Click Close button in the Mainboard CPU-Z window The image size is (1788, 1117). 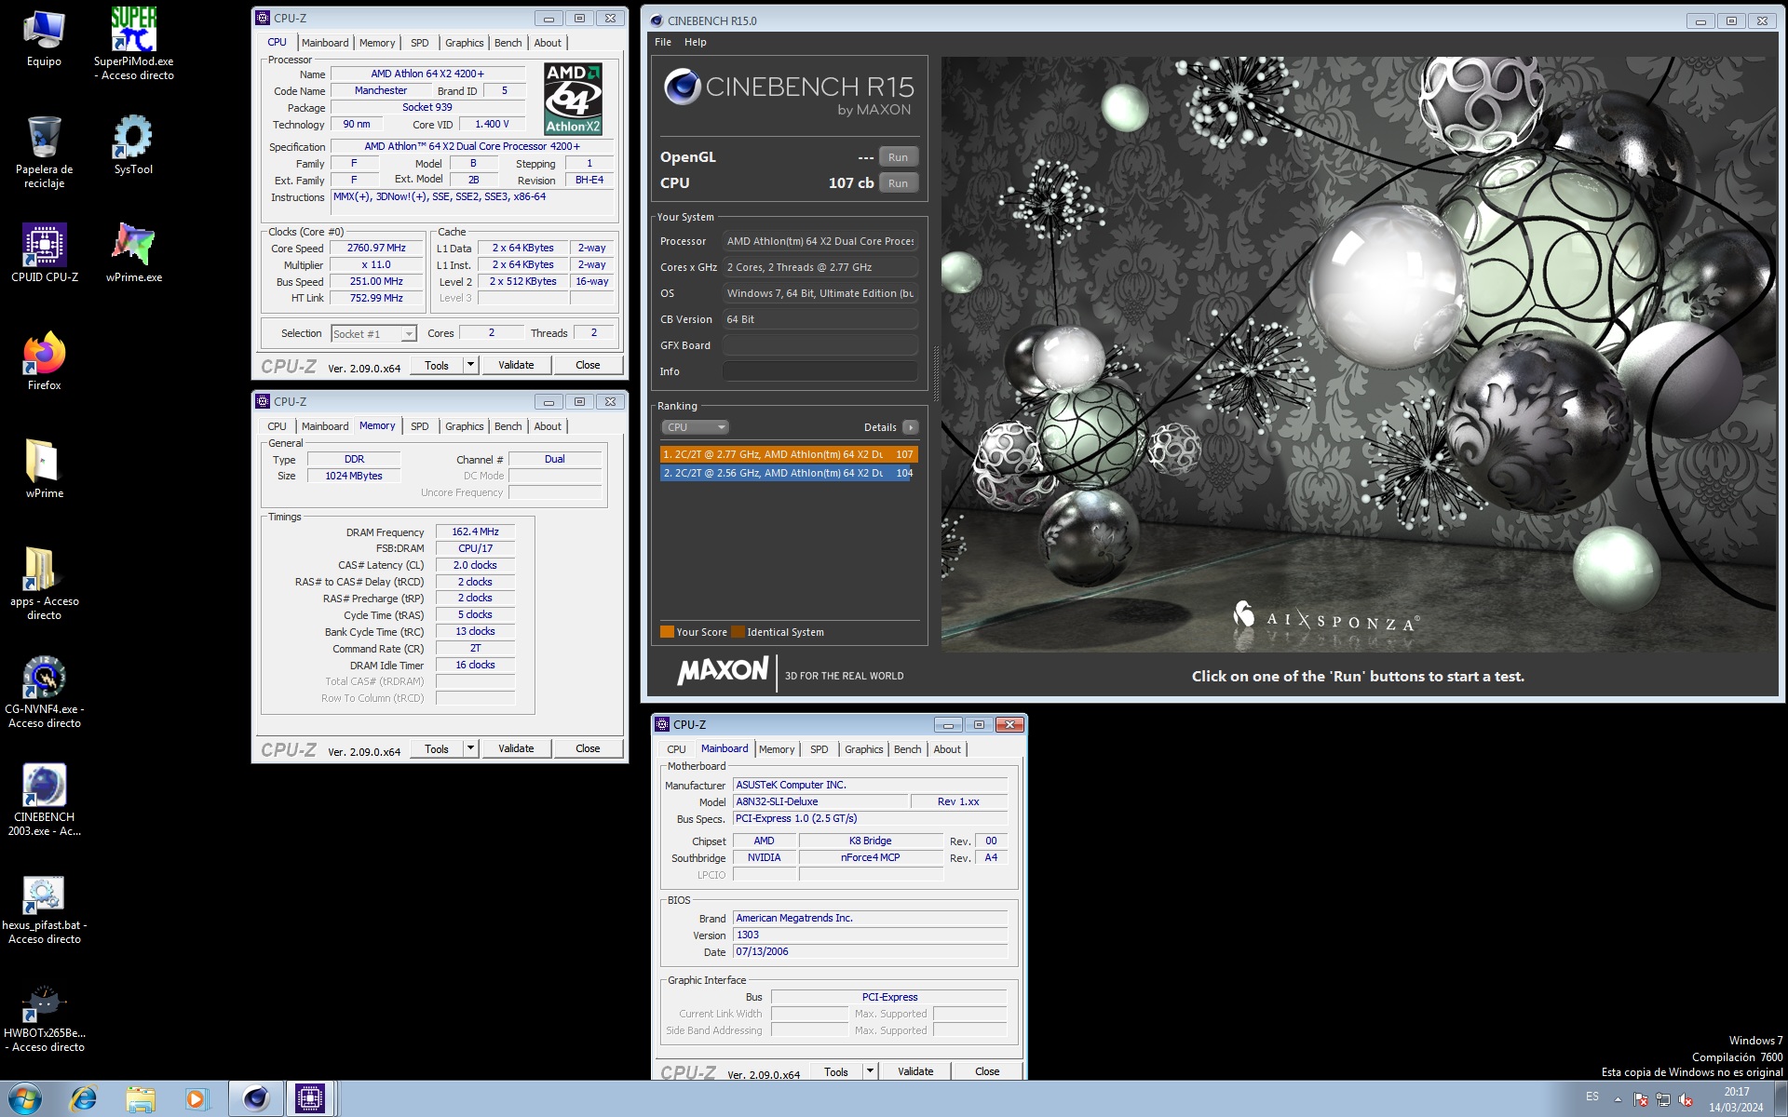(987, 1071)
